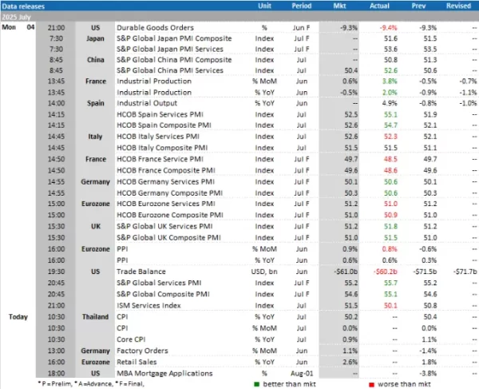Click PPI MoM actual value 0.8%
This screenshot has width=479, height=389.
[390, 249]
